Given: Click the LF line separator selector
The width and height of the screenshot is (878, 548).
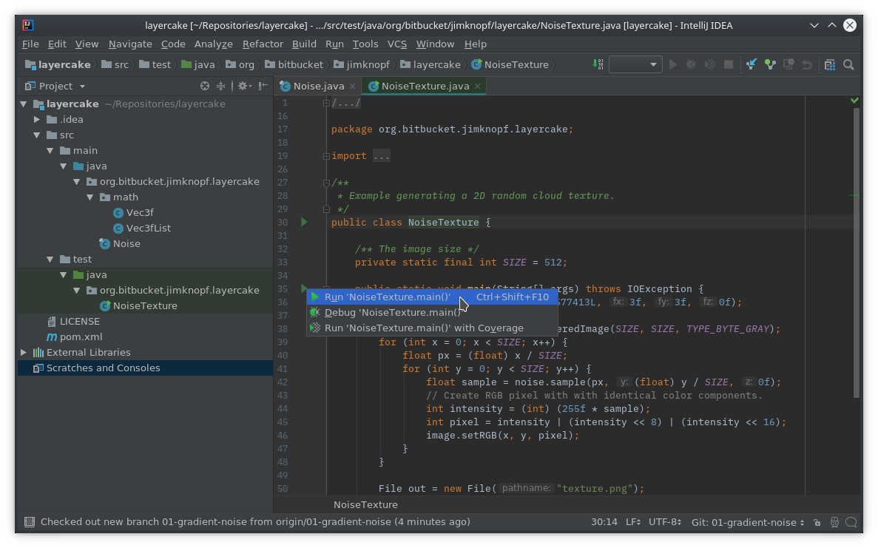Looking at the screenshot, I should (x=633, y=522).
